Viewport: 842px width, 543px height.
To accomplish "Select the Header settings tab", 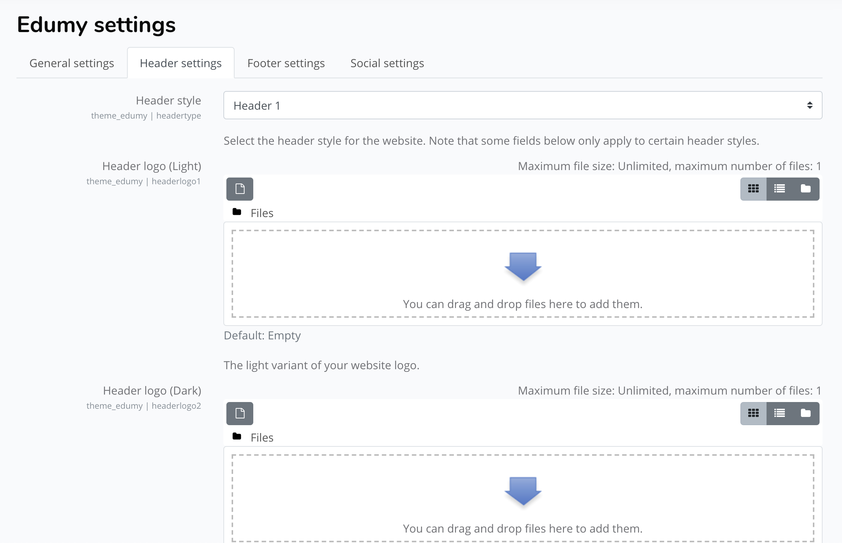I will 181,63.
